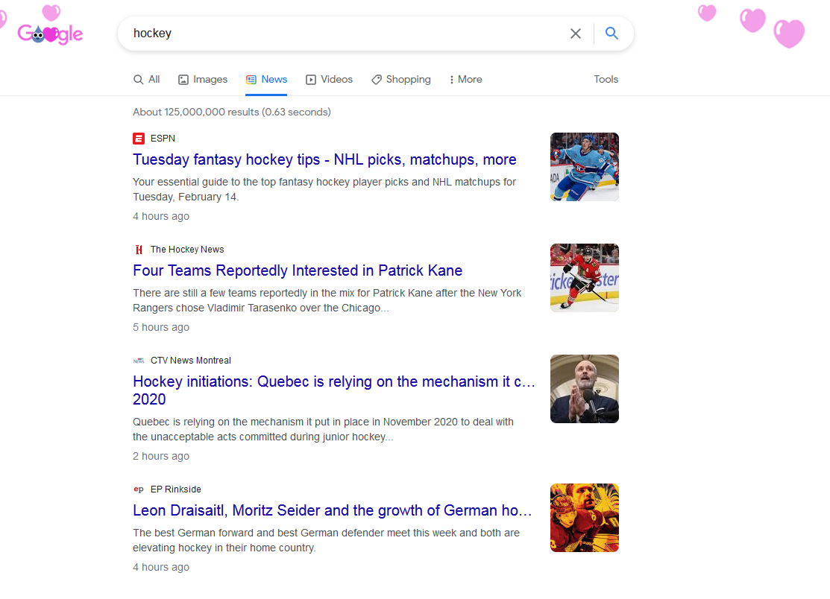
Task: Click the results count text
Action: tap(232, 112)
